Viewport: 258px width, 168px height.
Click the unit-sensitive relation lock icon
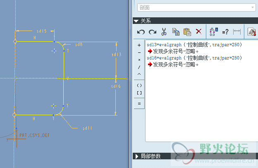pyautogui.click(x=252, y=32)
